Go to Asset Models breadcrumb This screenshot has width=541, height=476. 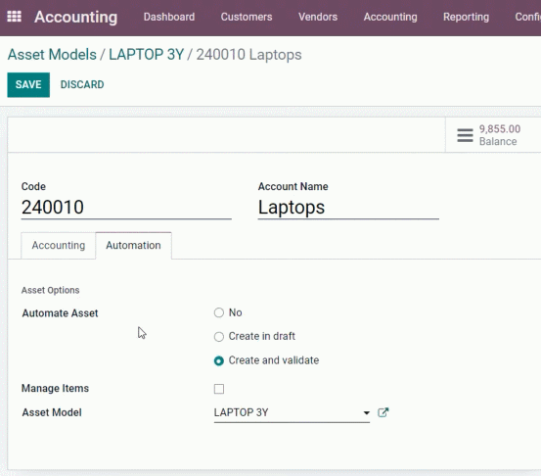tap(52, 55)
